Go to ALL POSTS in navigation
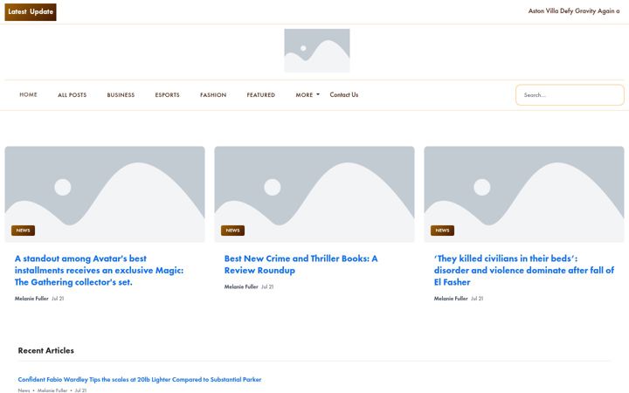This screenshot has width=629, height=393. [x=73, y=95]
